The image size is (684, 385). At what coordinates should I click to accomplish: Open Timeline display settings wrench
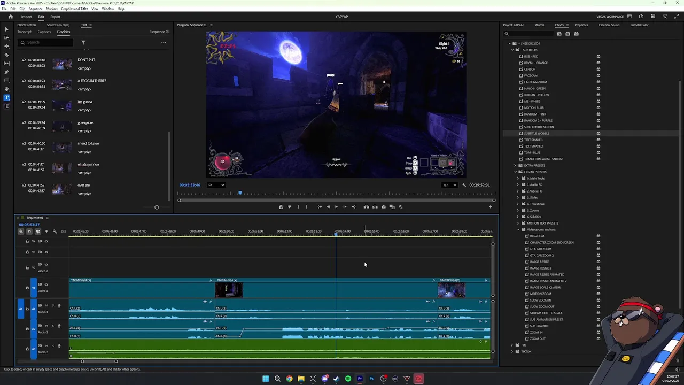click(55, 232)
